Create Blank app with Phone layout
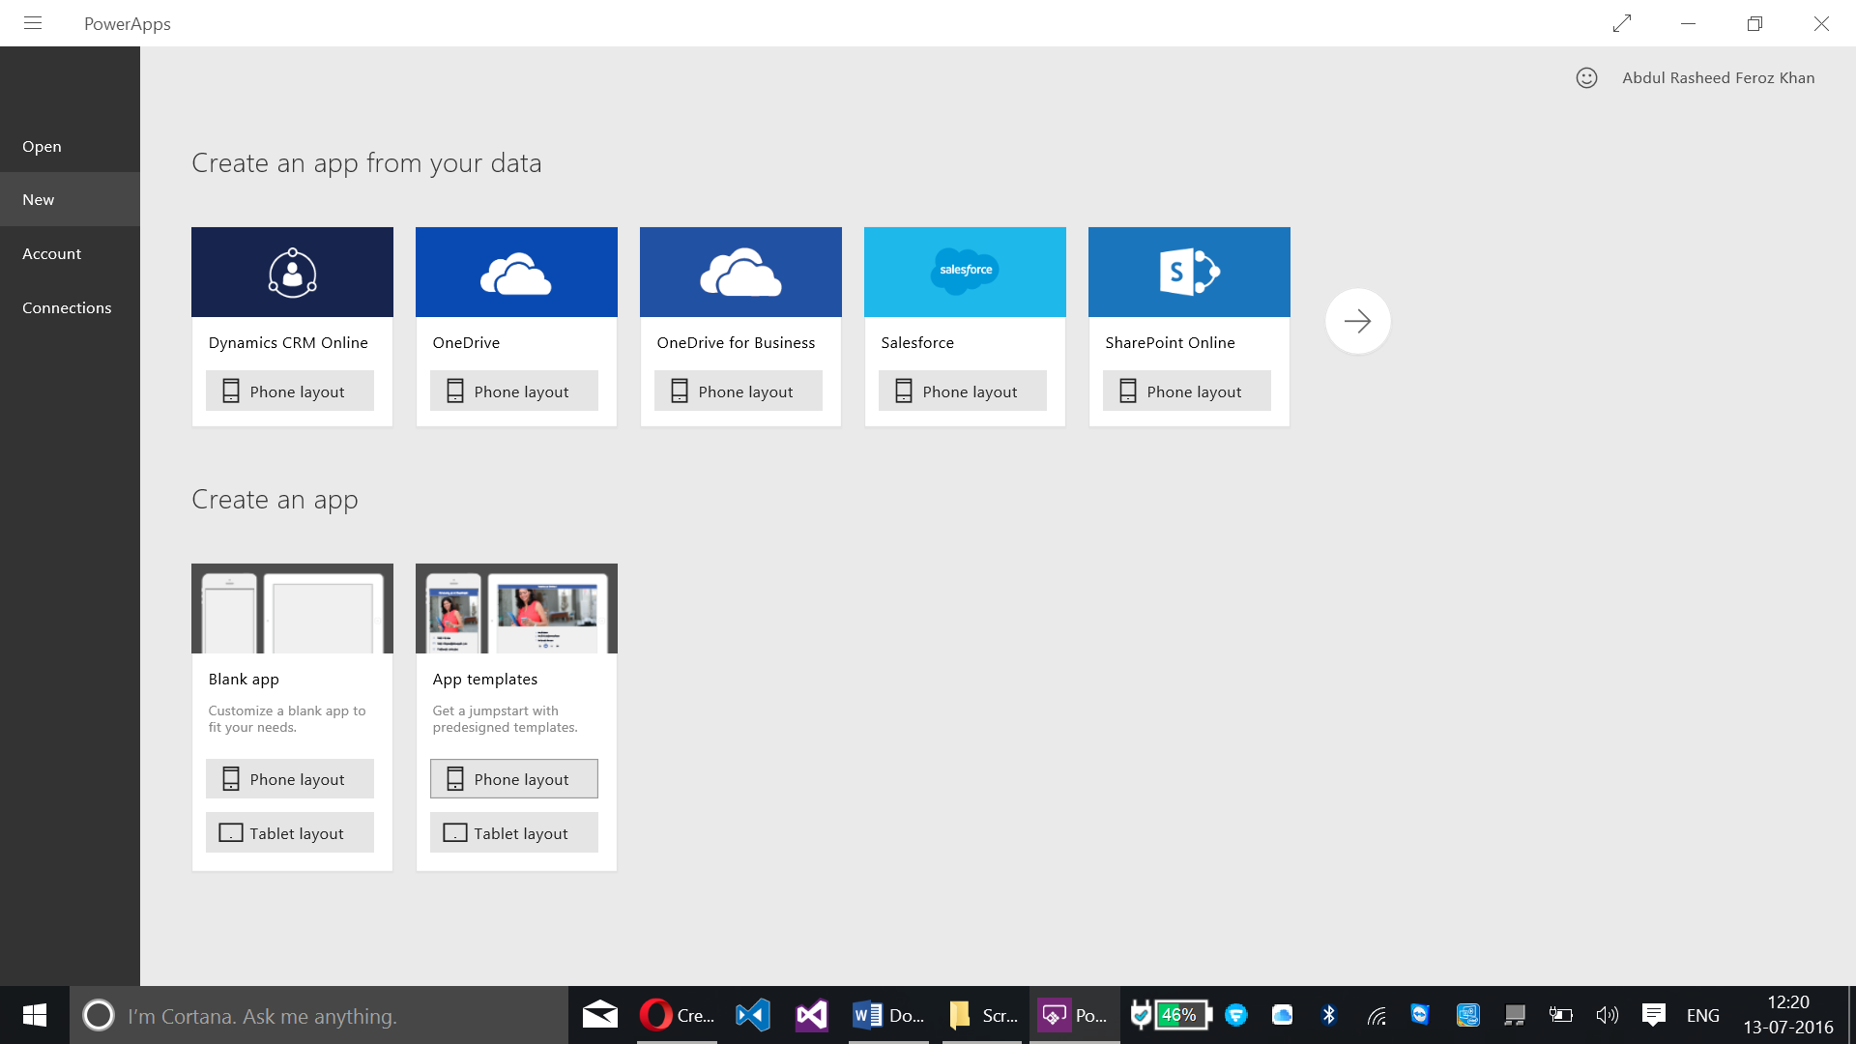Image resolution: width=1856 pixels, height=1044 pixels. point(290,778)
